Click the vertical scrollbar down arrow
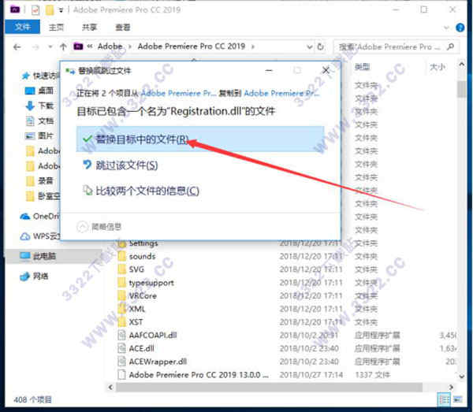 click(x=461, y=376)
